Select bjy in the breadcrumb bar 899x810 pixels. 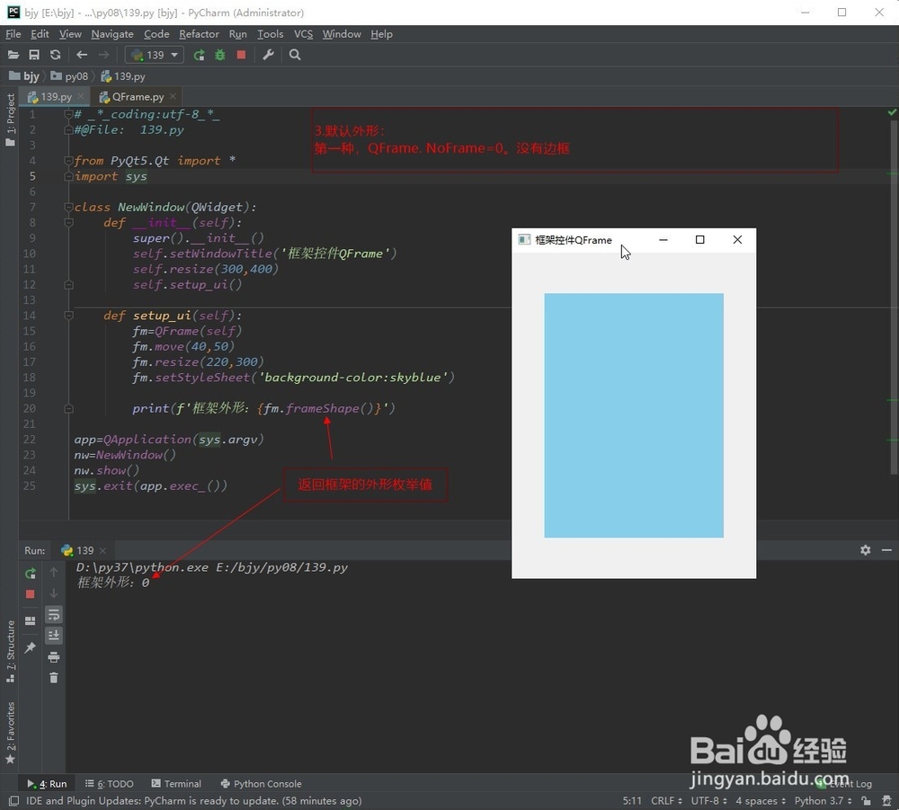click(x=24, y=76)
